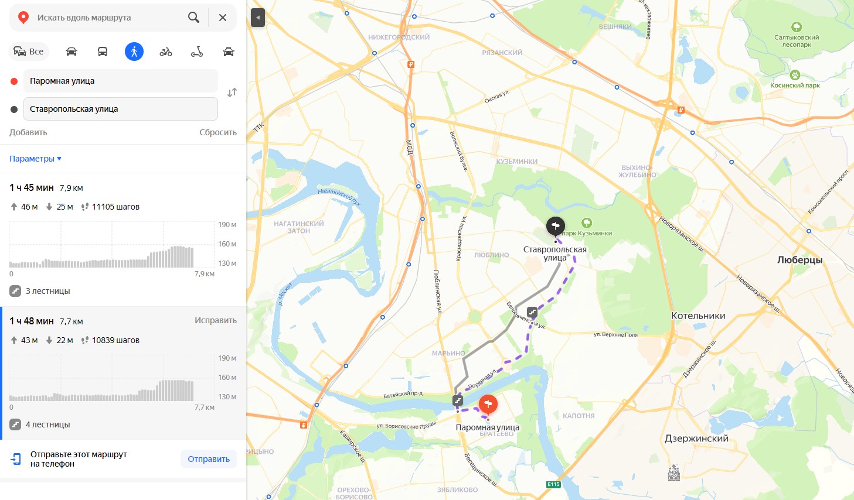Toggle the pedestrian walking mode button
Screen dimensions: 854x500
(x=134, y=52)
